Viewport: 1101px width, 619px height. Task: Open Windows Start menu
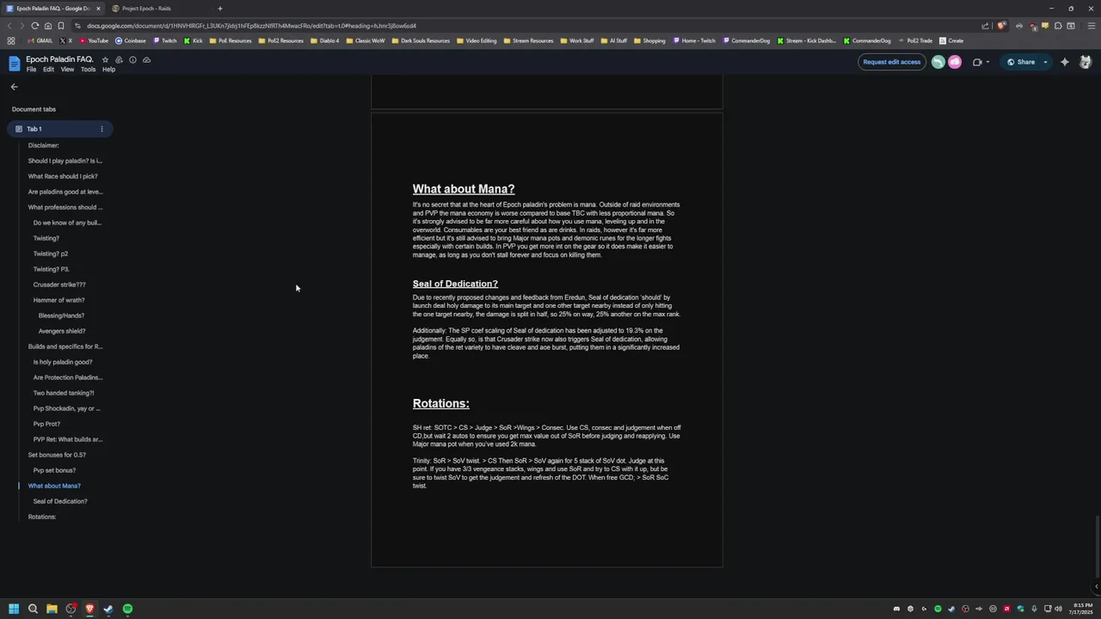[14, 609]
